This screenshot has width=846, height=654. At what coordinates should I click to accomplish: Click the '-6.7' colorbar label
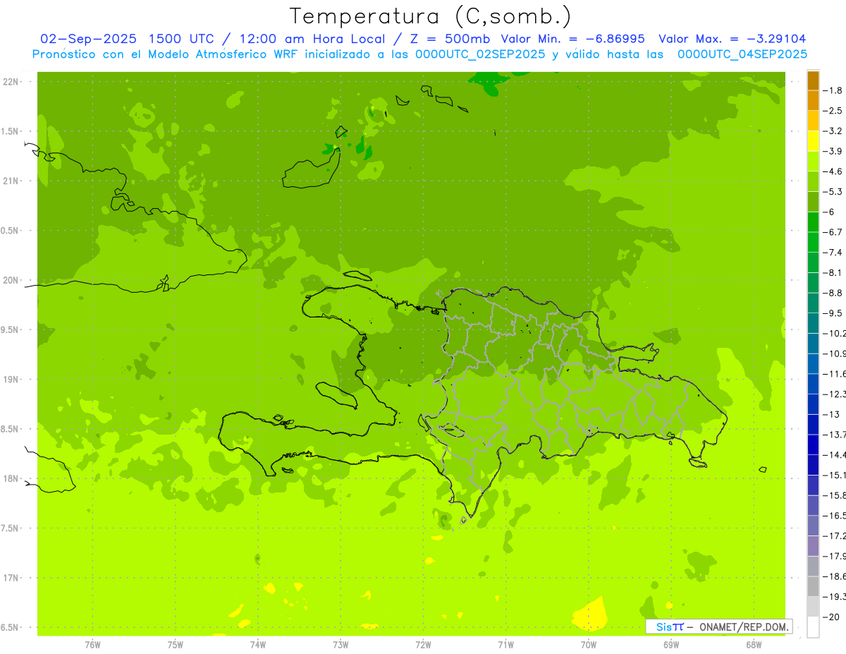pos(833,232)
